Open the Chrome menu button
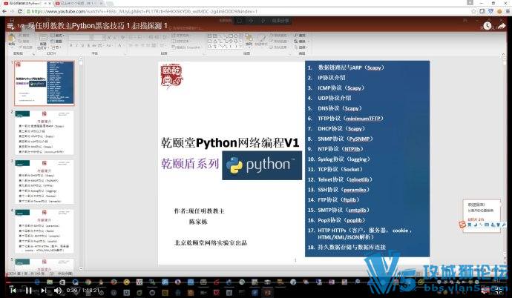This screenshot has width=512, height=298. coord(508,11)
